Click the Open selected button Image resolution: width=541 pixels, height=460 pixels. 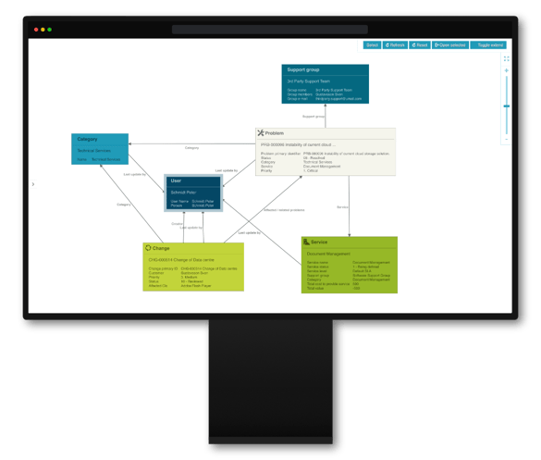tap(450, 45)
